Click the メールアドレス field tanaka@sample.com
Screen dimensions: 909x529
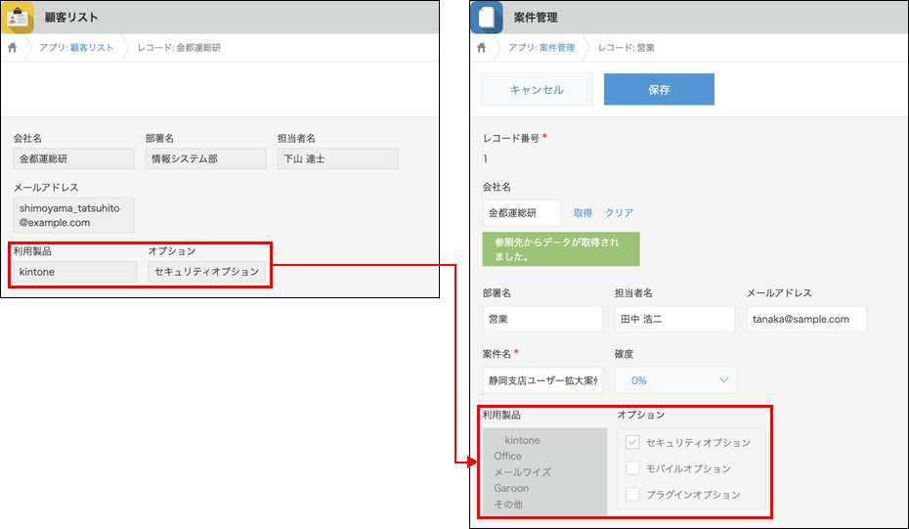(x=807, y=319)
